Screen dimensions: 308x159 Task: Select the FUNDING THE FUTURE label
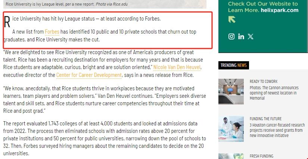pyautogui.click(x=265, y=119)
